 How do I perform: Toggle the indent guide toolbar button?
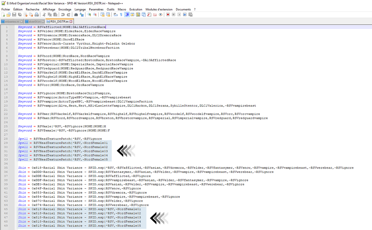coord(127,15)
